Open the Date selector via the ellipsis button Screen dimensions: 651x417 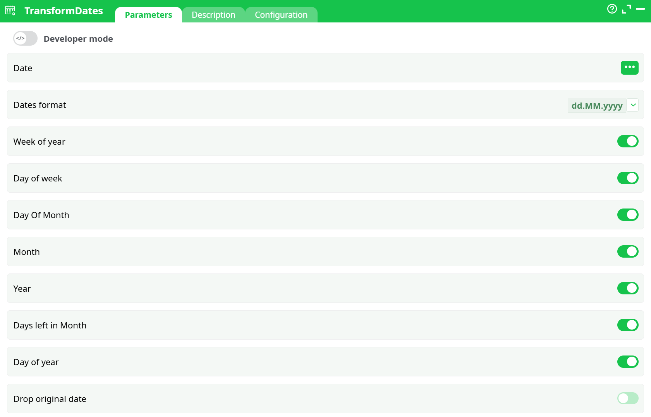[x=629, y=68]
